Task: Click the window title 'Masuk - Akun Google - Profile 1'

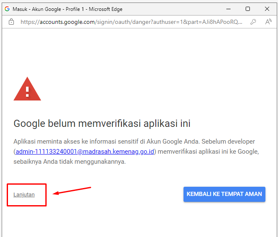Action: [48, 9]
